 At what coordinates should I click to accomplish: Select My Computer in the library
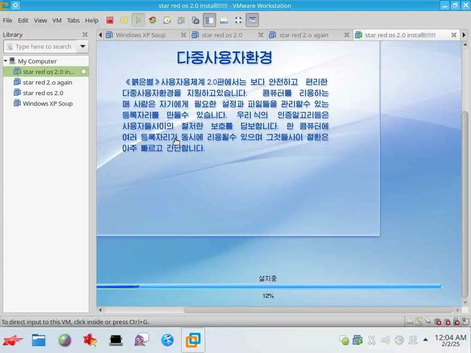click(37, 61)
